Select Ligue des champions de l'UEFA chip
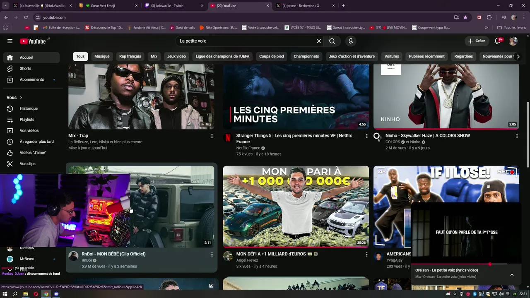The height and width of the screenshot is (298, 530). (x=222, y=56)
